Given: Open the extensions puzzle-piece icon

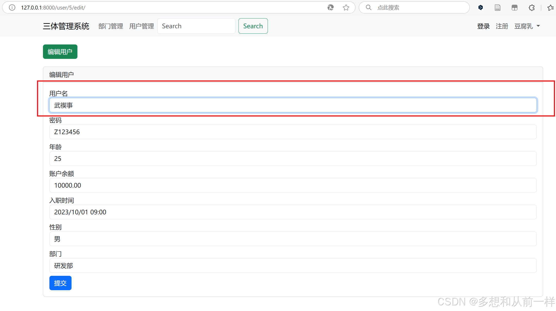Looking at the screenshot, I should 532,7.
